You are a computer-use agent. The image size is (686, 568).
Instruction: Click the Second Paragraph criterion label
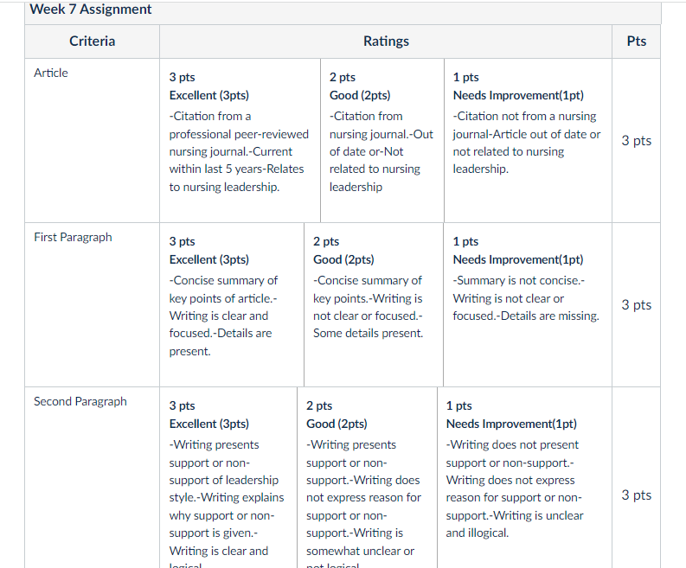point(80,401)
